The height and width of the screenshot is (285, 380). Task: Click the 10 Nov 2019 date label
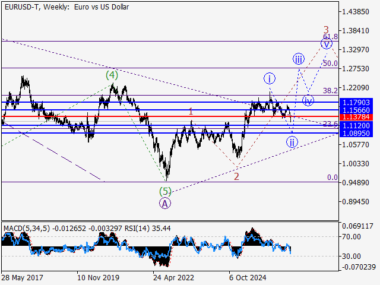(x=98, y=278)
